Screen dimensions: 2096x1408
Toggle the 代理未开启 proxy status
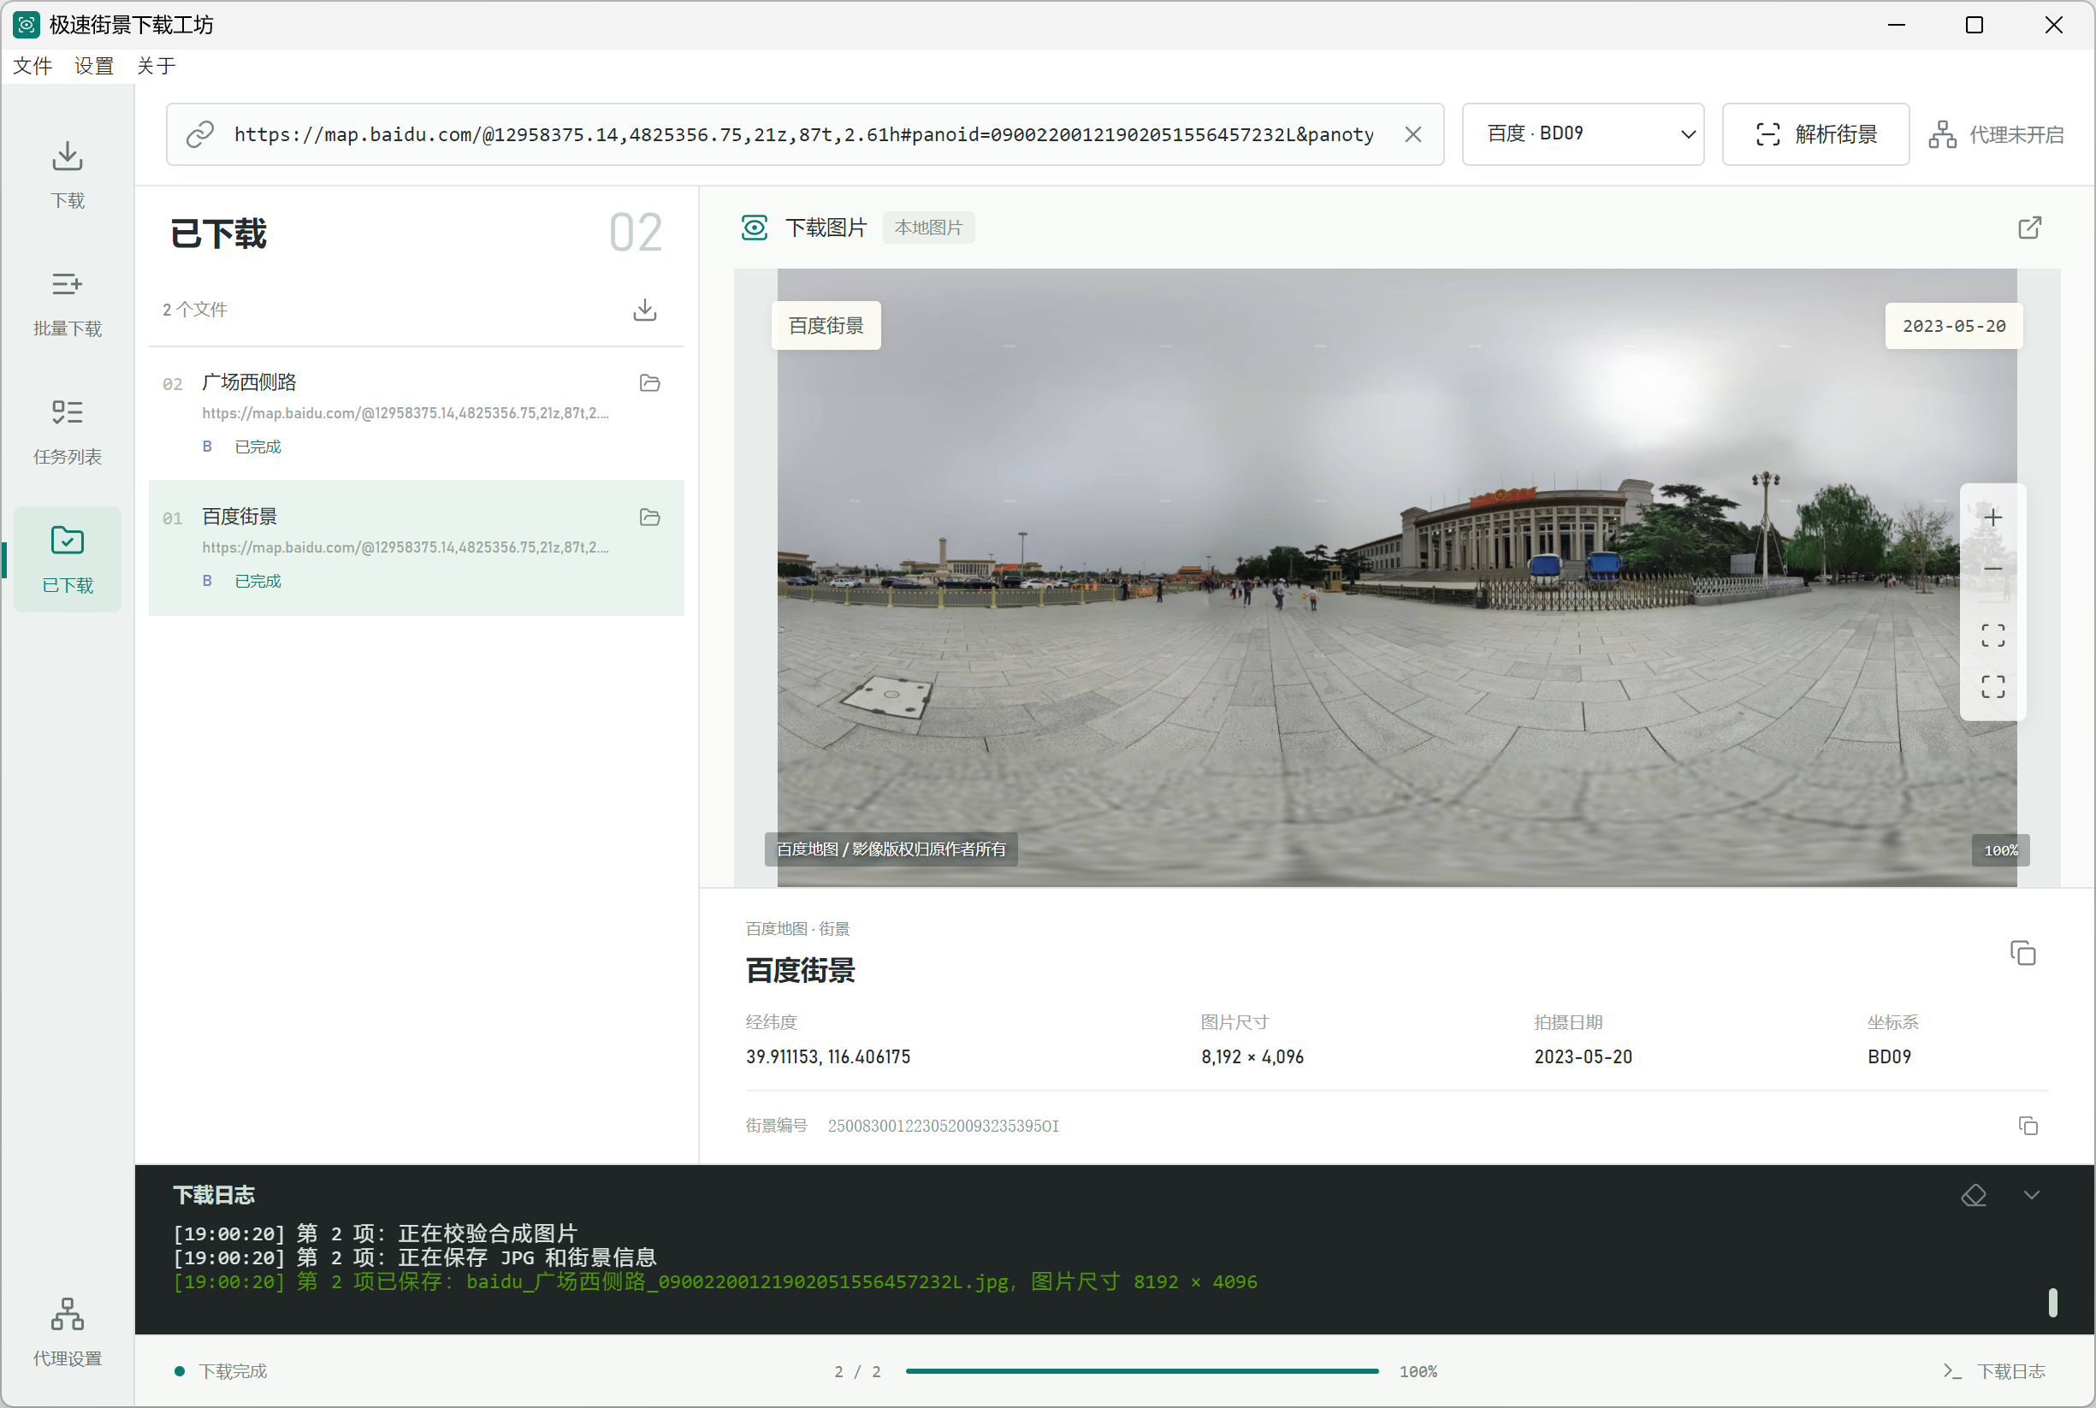point(1995,134)
